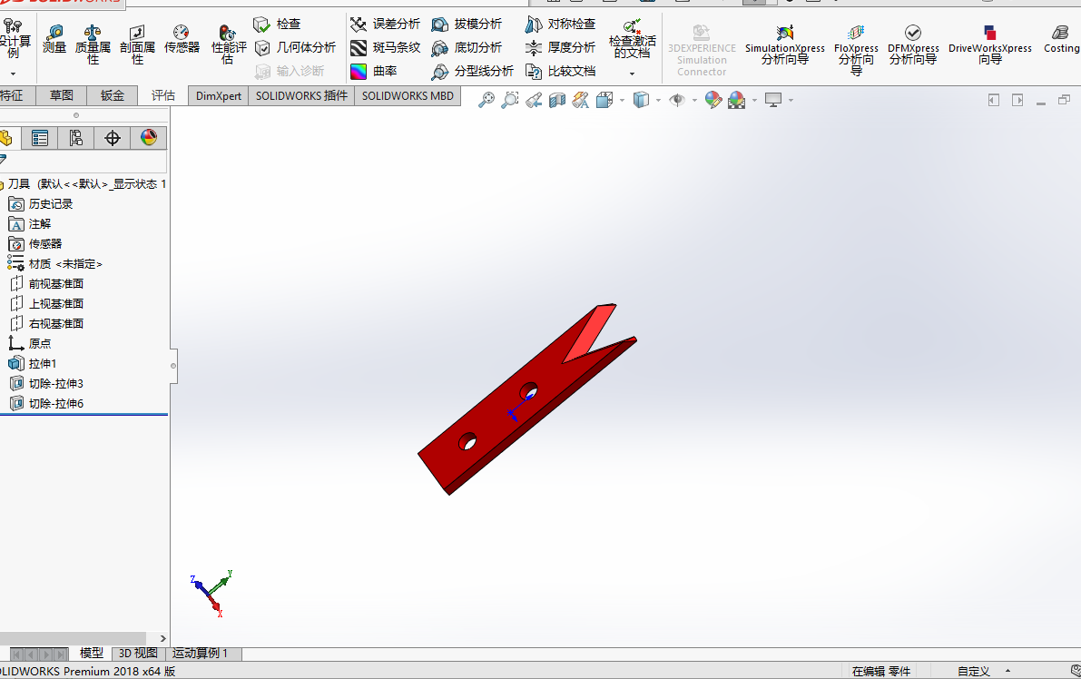This screenshot has width=1081, height=679.
Task: Open Mass Properties (质量属性)
Action: pyautogui.click(x=93, y=44)
